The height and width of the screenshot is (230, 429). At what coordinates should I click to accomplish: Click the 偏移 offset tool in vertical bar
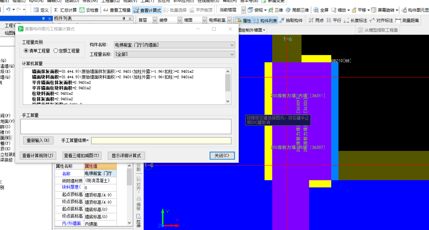click(x=138, y=204)
